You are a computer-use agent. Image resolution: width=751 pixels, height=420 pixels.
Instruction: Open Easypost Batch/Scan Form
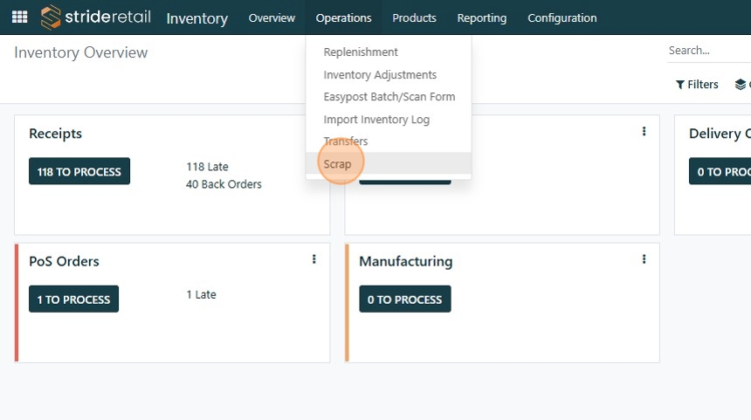click(389, 97)
